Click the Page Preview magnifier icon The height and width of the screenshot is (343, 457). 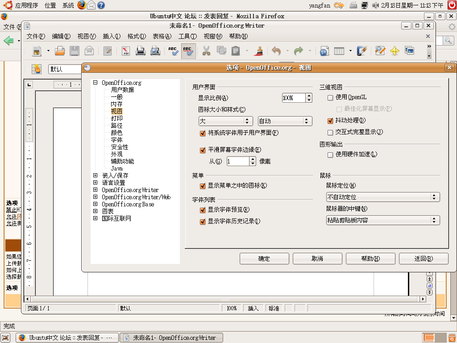pos(155,51)
